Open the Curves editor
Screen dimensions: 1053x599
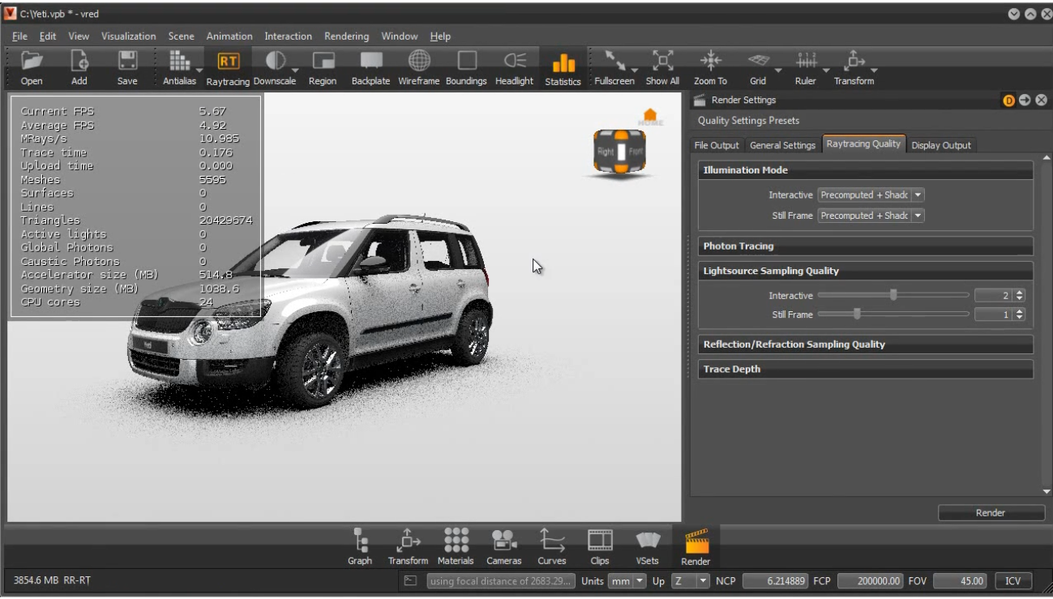pos(552,547)
